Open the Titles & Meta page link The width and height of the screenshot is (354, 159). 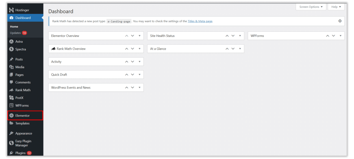(200, 21)
